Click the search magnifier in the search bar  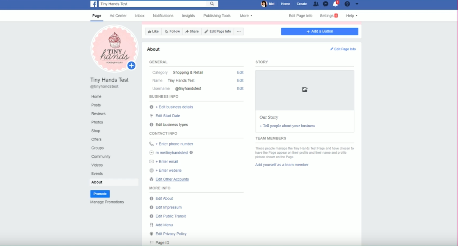(x=212, y=4)
